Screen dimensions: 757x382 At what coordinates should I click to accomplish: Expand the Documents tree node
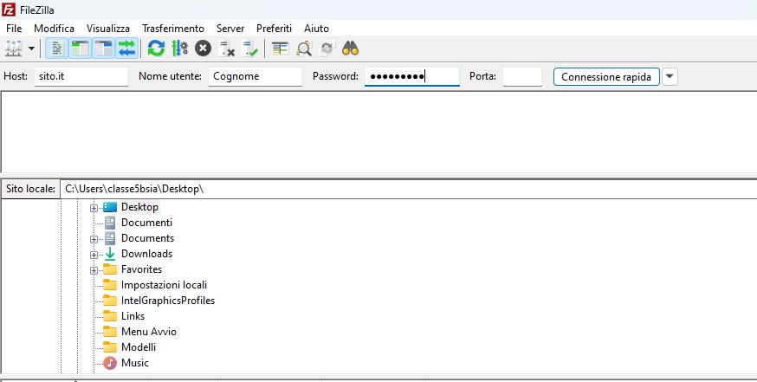[94, 239]
